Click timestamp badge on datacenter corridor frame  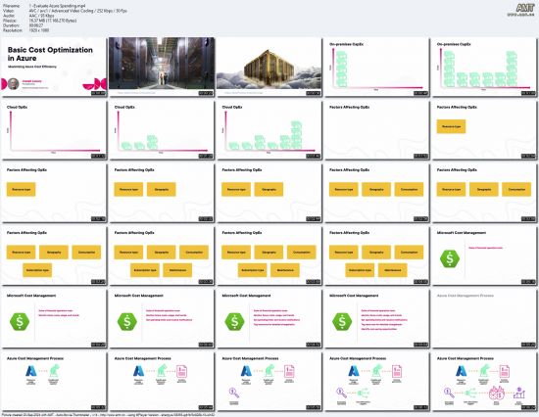click(206, 93)
